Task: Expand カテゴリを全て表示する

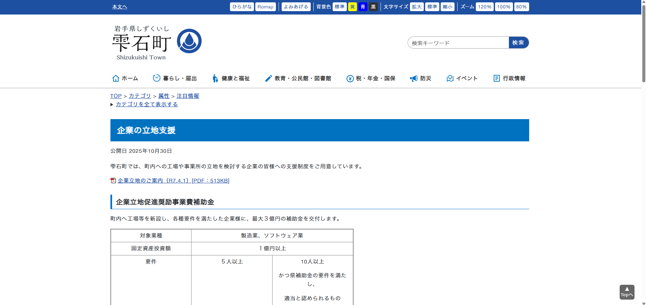Action: click(147, 104)
